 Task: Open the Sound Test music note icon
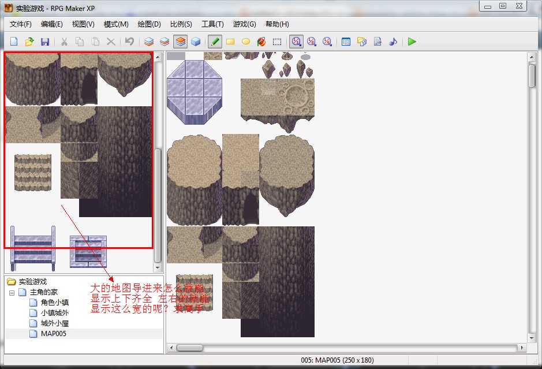click(x=393, y=42)
